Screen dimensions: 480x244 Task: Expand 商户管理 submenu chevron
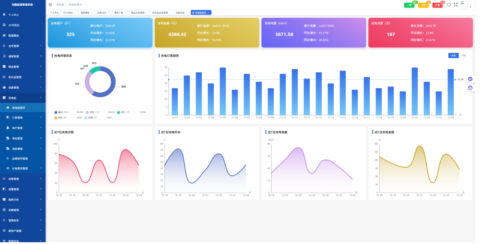point(41,128)
